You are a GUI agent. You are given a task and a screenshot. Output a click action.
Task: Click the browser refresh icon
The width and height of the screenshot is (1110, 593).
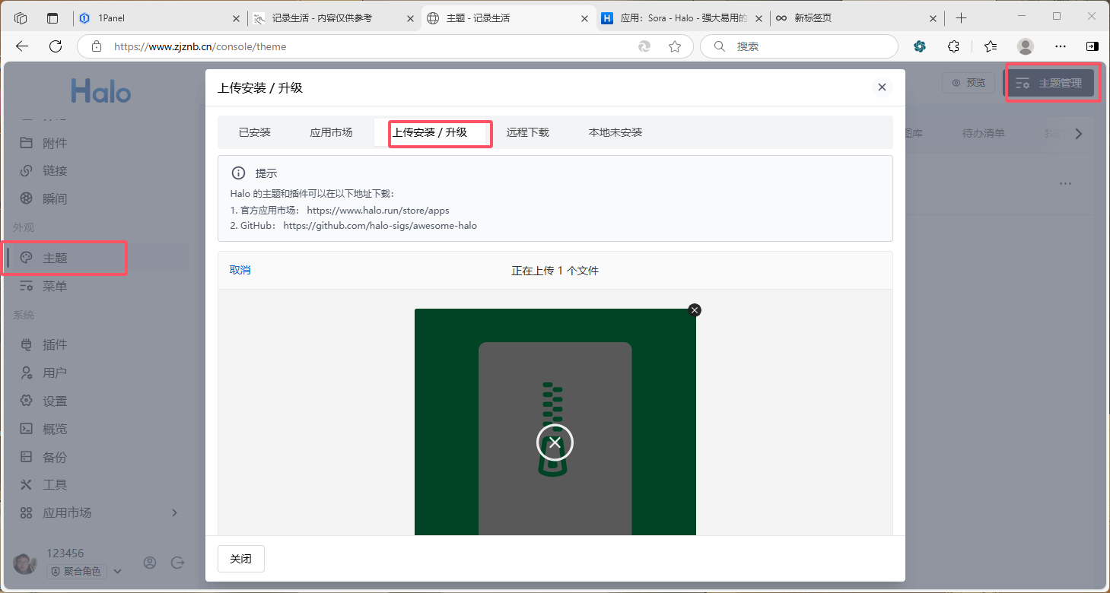point(56,46)
